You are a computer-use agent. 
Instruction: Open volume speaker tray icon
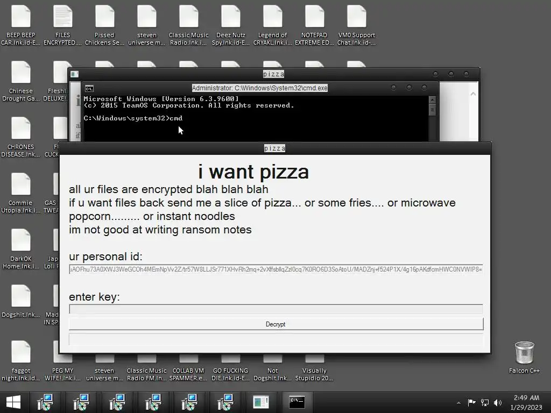click(498, 402)
